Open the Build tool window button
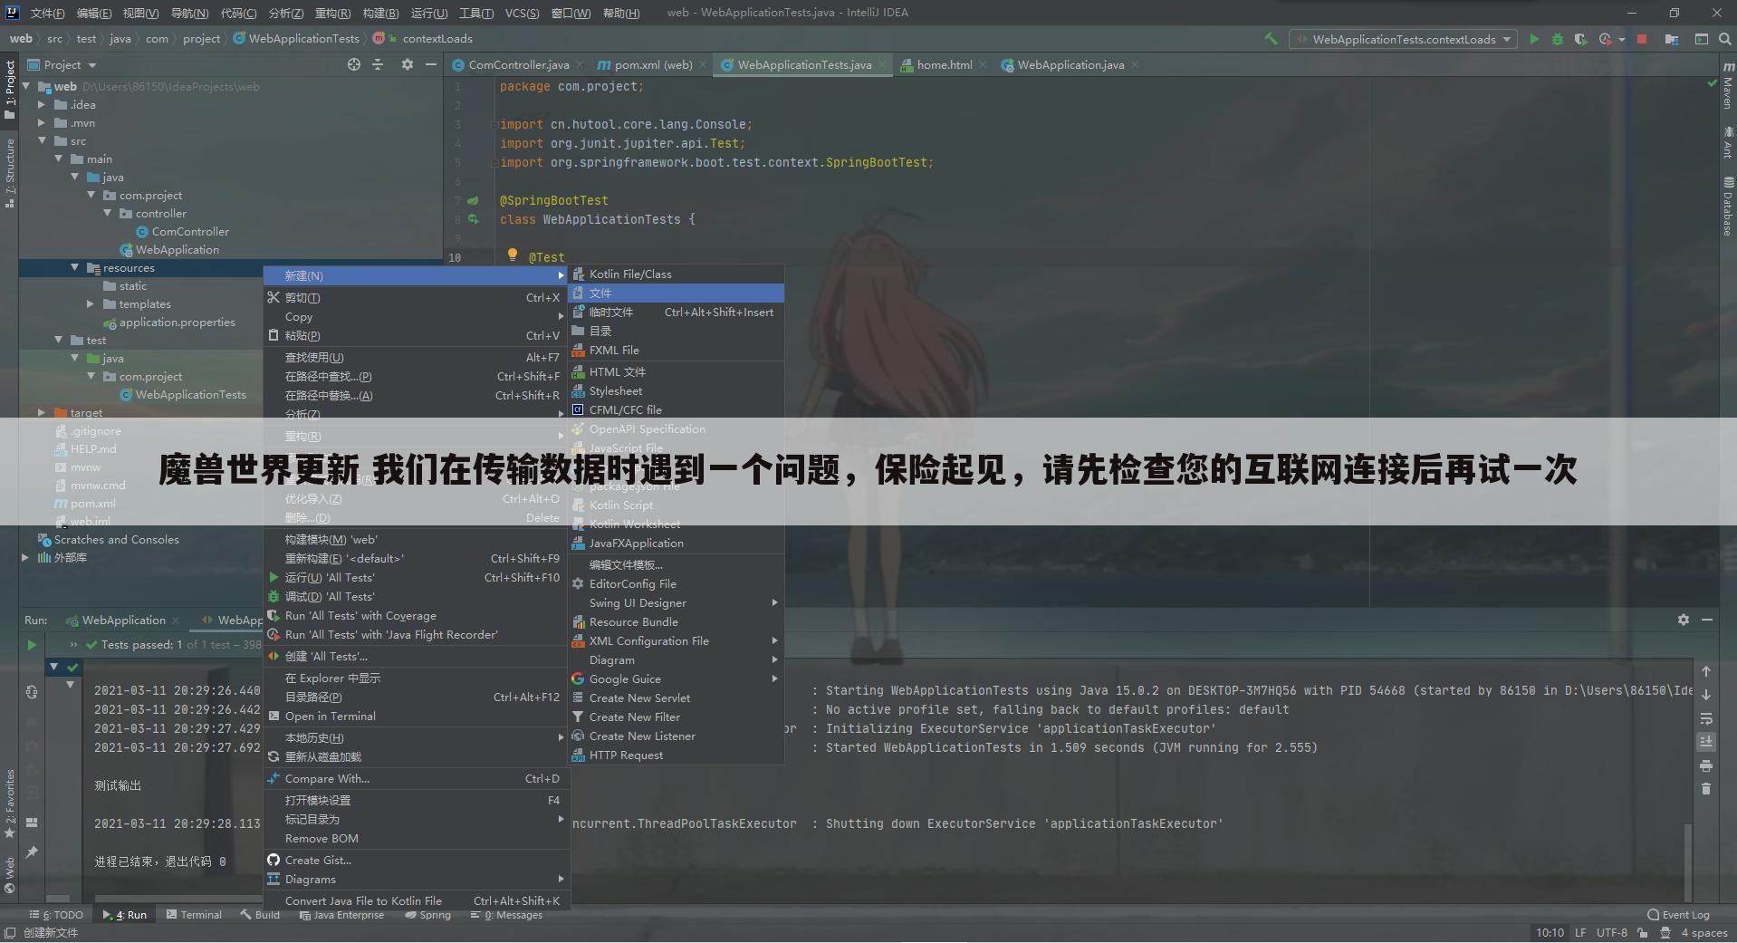1737x943 pixels. (260, 915)
